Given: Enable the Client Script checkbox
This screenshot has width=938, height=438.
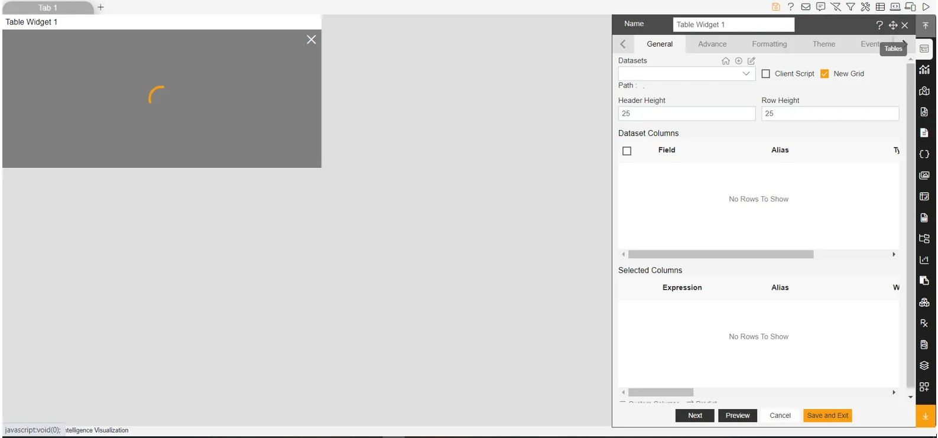Looking at the screenshot, I should click(766, 74).
